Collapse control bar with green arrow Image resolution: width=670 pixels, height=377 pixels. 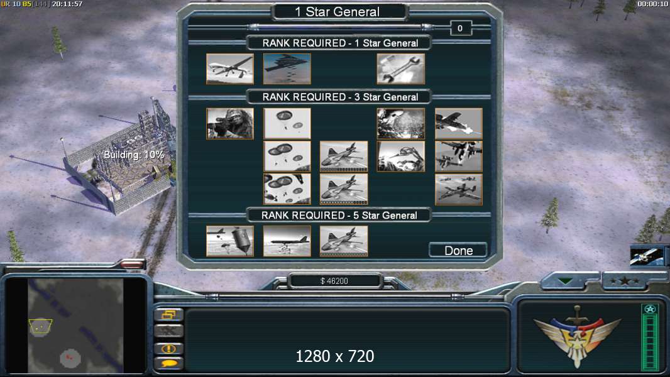click(565, 281)
